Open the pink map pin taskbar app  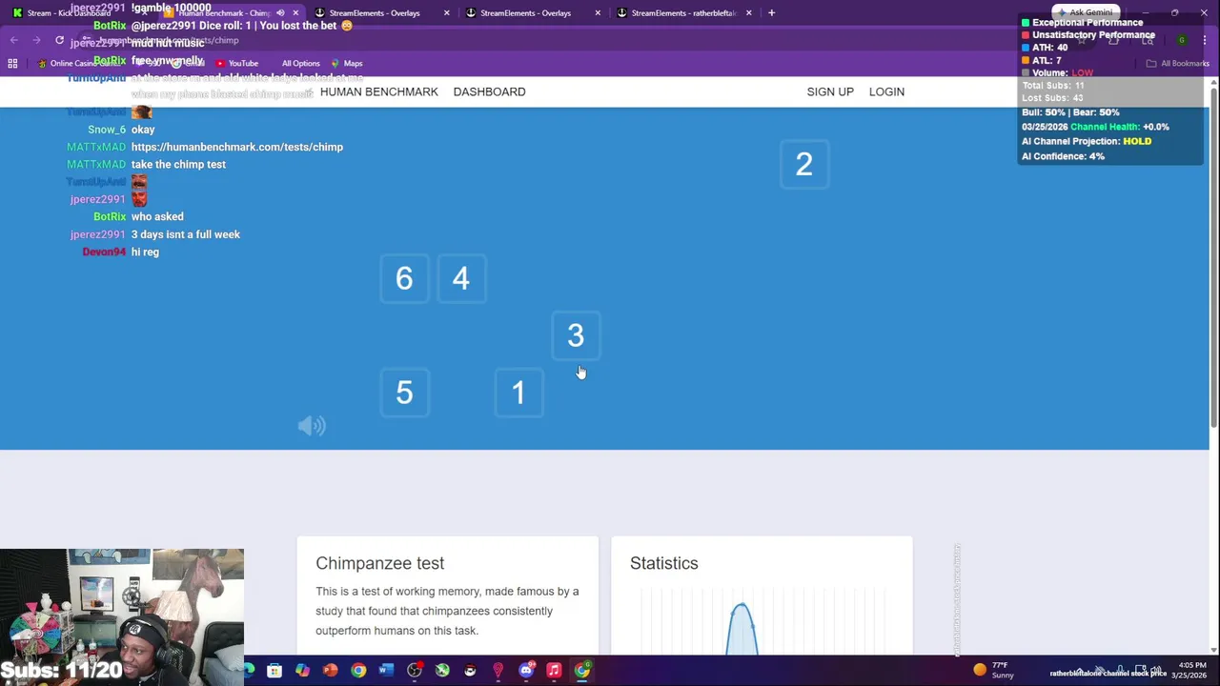[498, 671]
